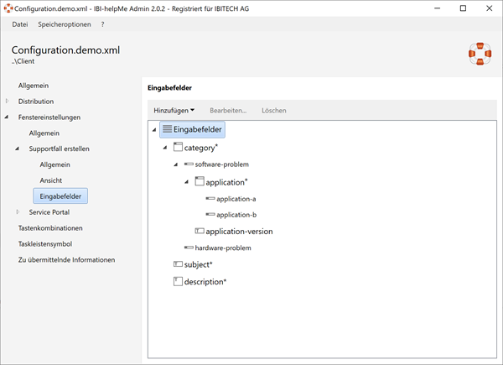
Task: Select Allgemein under Fenstereinstellungen
Action: [x=44, y=133]
